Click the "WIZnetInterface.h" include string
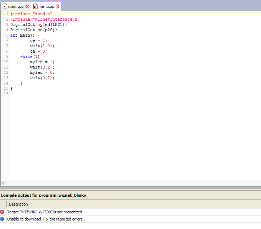This screenshot has width=261, height=229. click(x=56, y=19)
